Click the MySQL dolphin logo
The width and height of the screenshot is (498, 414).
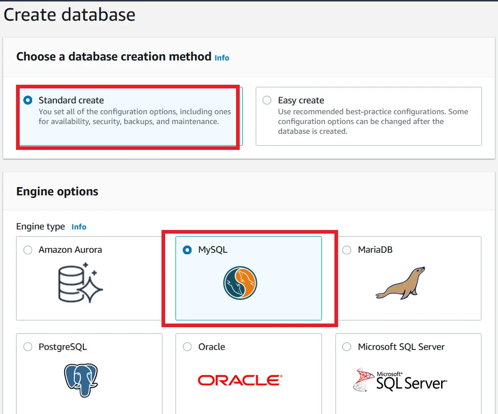point(240,283)
